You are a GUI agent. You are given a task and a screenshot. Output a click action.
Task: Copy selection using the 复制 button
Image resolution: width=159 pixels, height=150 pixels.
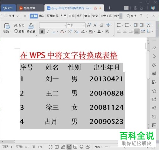tap(19, 31)
